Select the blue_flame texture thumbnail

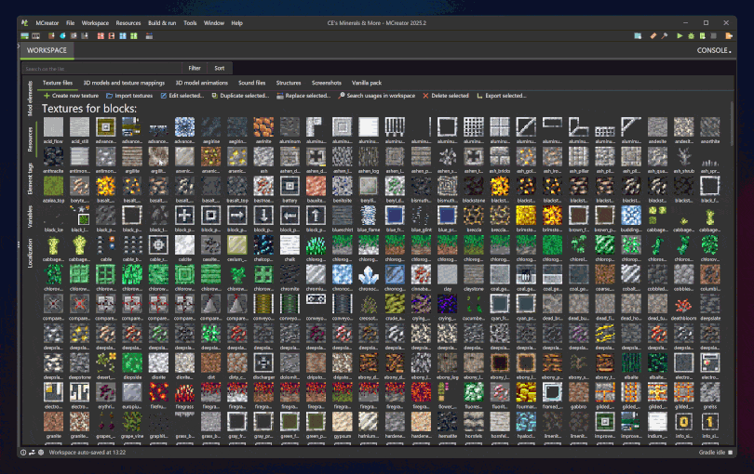click(x=369, y=216)
